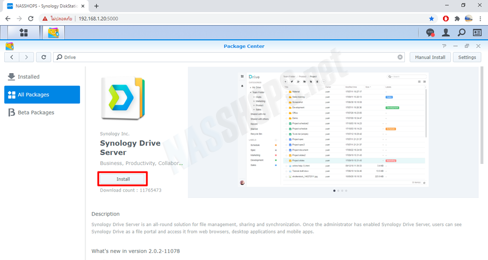Bookmark this page with star icon
The width and height of the screenshot is (488, 260).
point(431,19)
